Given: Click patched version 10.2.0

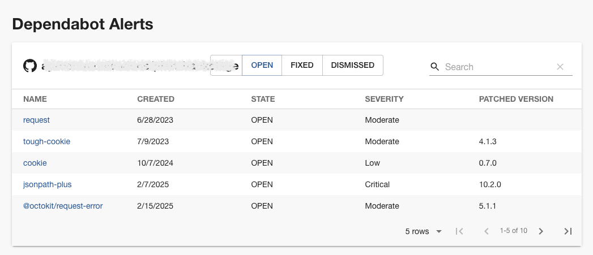Looking at the screenshot, I should (x=490, y=185).
